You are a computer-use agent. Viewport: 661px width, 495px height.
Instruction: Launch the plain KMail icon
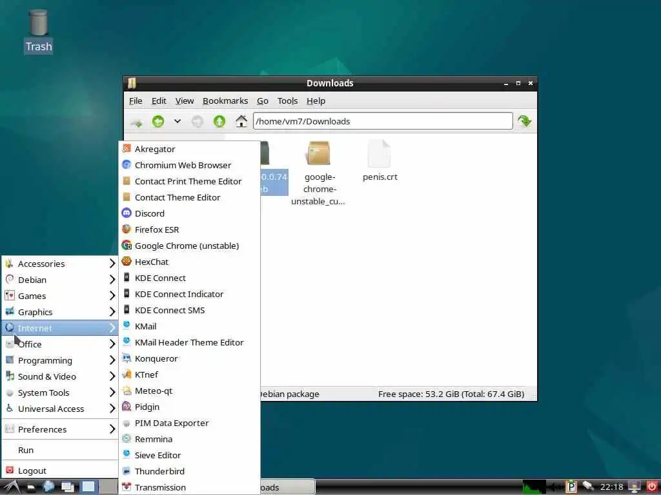click(127, 325)
